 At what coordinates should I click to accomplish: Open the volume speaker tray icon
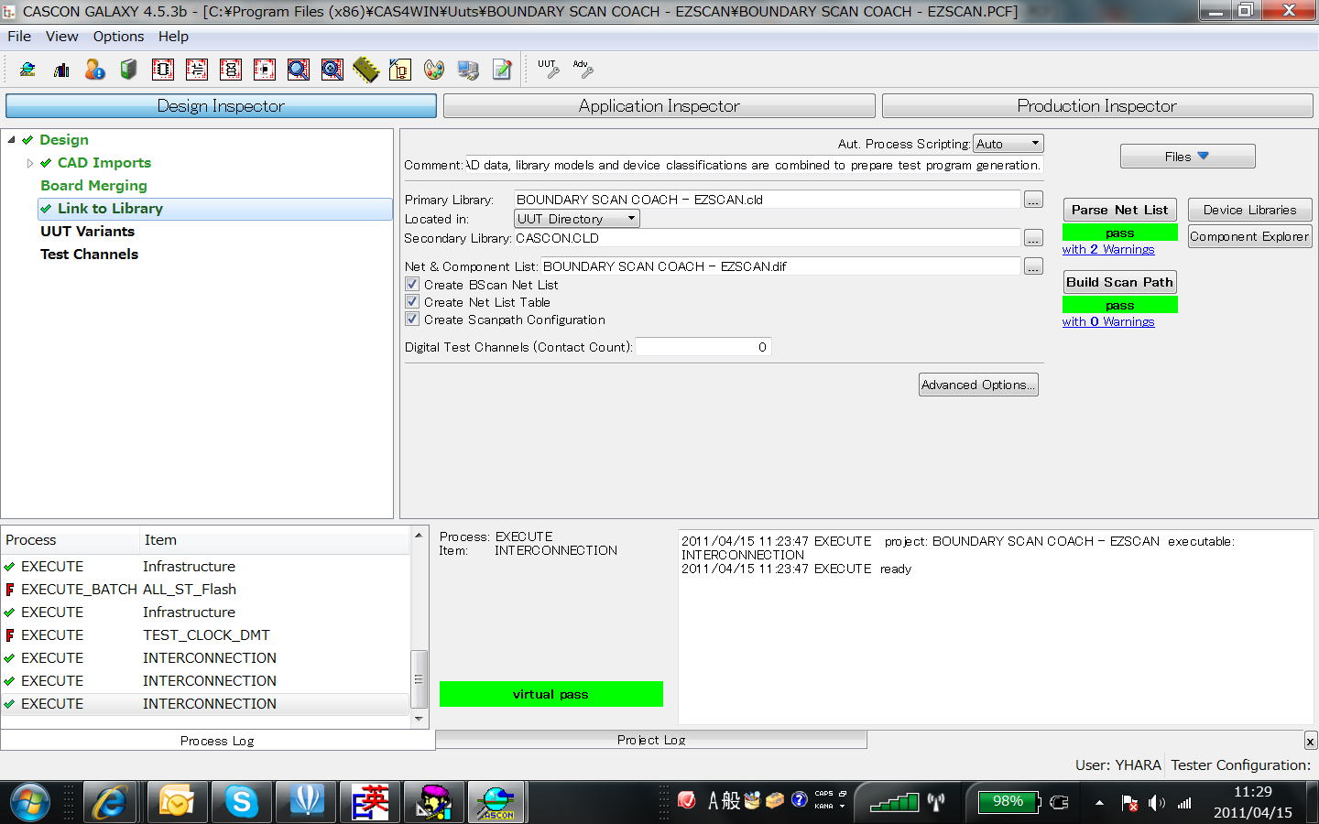pos(1156,803)
